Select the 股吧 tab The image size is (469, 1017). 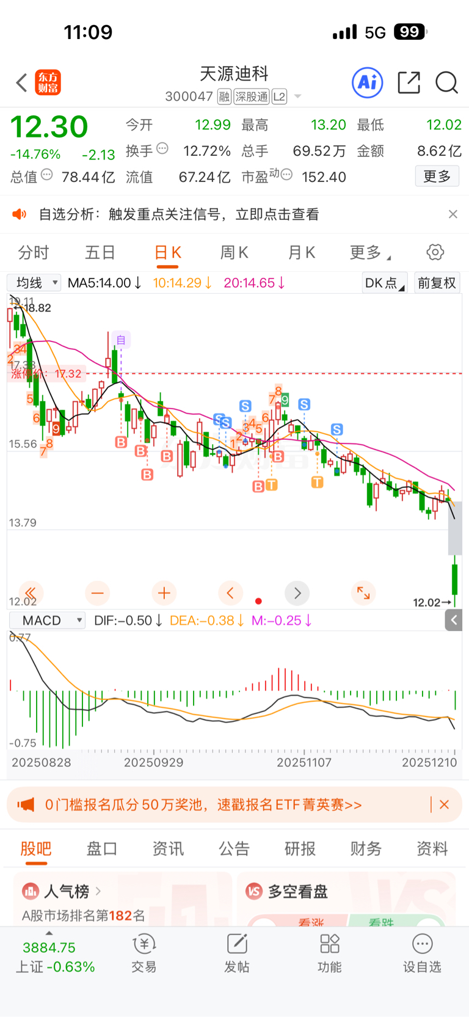pos(36,848)
